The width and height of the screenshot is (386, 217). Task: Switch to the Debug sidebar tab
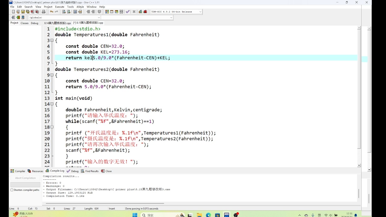34,23
